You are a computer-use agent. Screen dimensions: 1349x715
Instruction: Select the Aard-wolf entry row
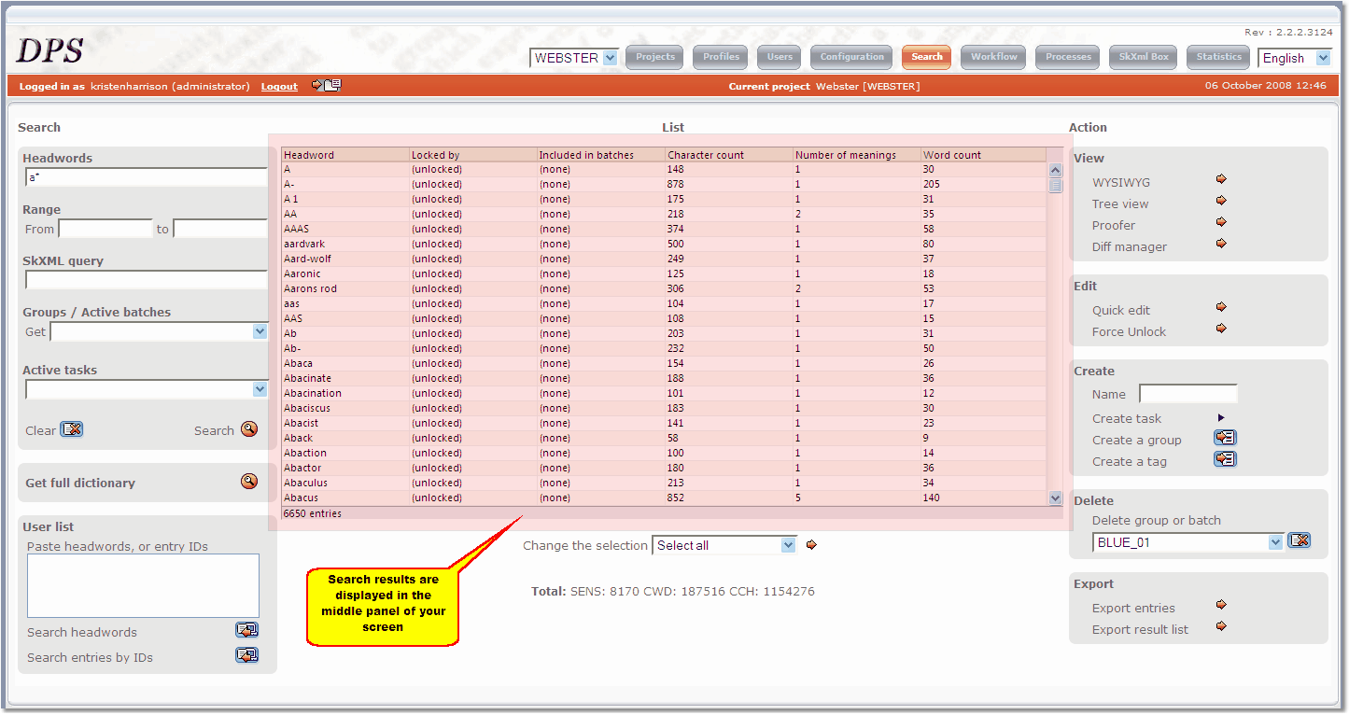pos(664,259)
